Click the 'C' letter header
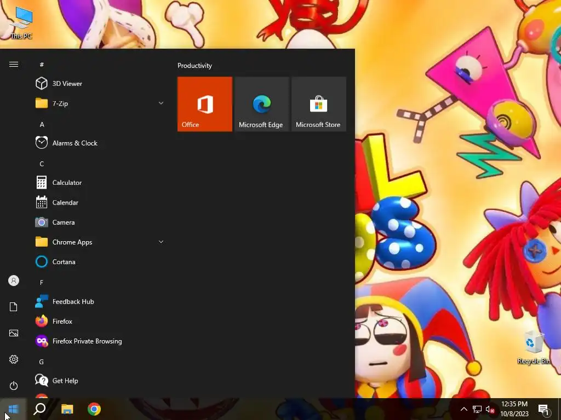The width and height of the screenshot is (561, 420). click(x=42, y=164)
